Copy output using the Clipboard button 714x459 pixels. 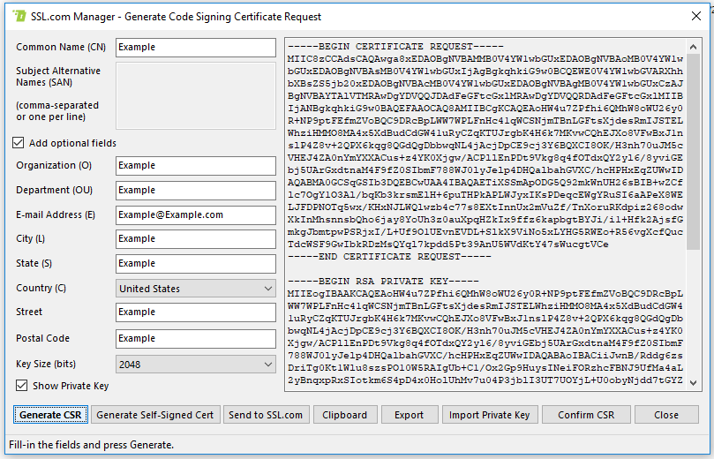click(344, 415)
